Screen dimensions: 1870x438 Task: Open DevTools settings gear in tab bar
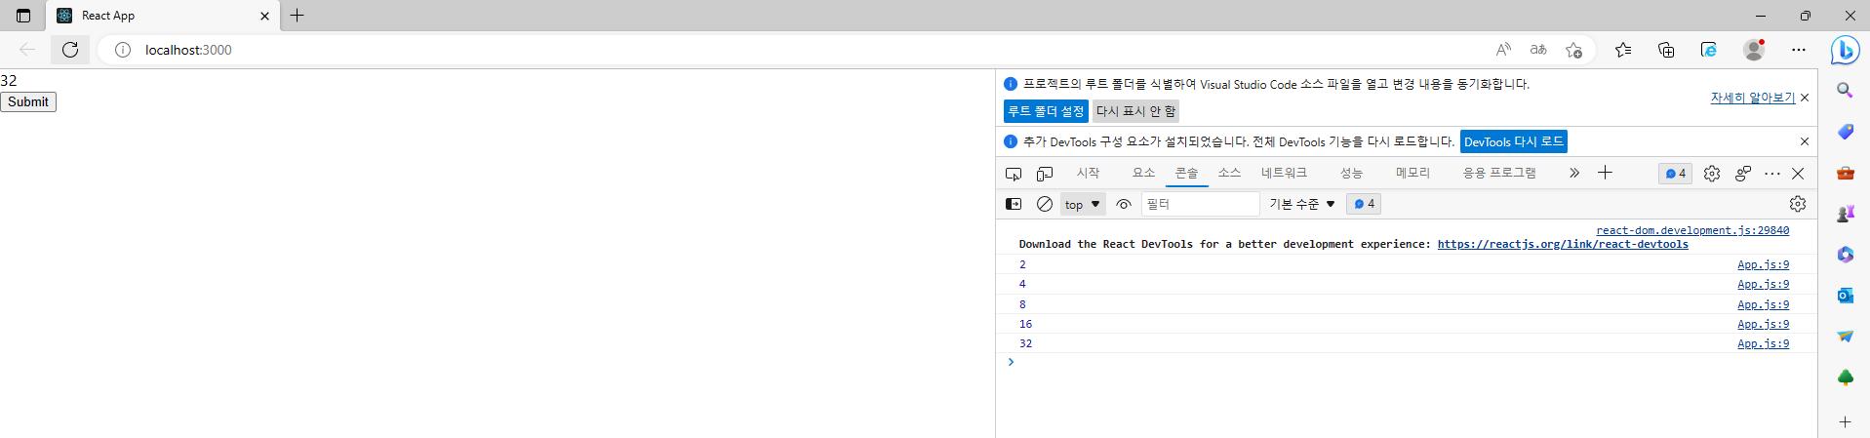click(1712, 174)
